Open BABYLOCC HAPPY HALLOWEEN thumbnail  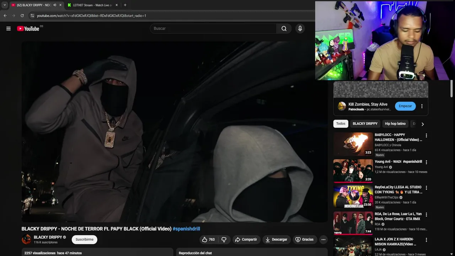[x=353, y=144]
